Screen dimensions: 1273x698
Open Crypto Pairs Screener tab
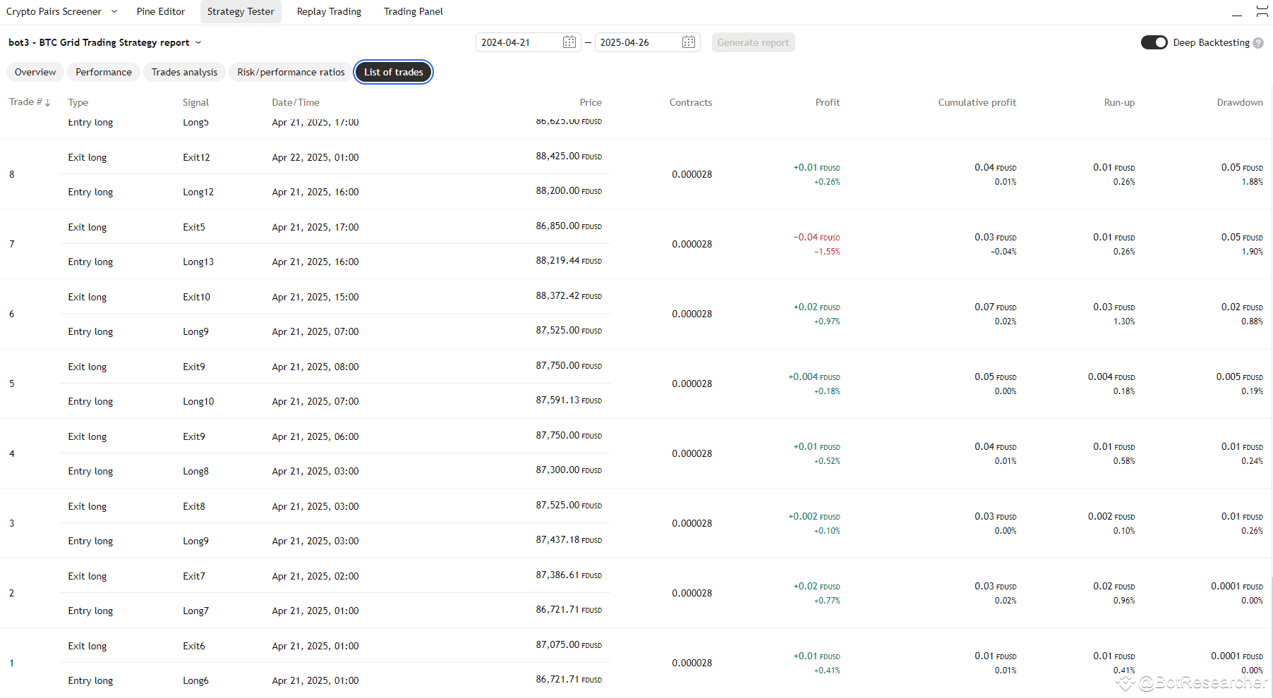tap(54, 11)
